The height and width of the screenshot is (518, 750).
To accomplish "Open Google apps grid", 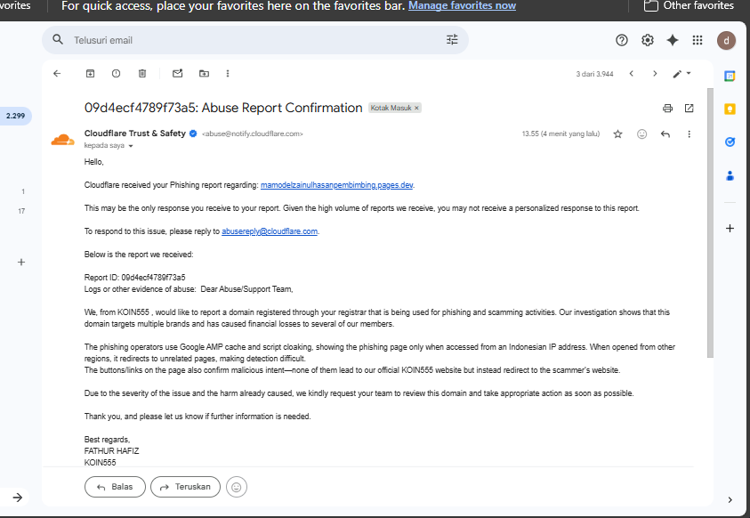I will [x=698, y=40].
